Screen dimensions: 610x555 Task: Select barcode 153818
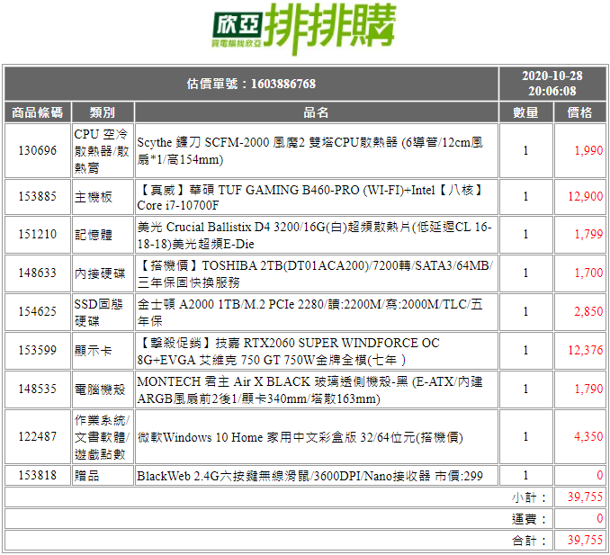38,475
